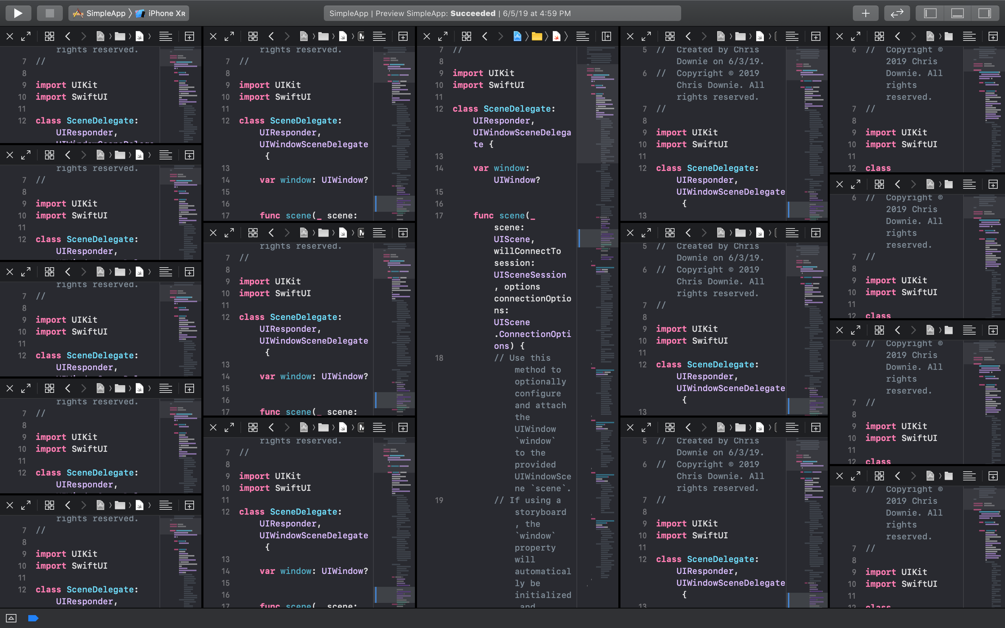Add editor on right from center editor
Image resolution: width=1005 pixels, height=628 pixels.
(607, 37)
